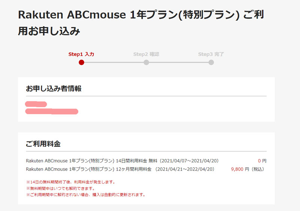The height and width of the screenshot is (211, 300).
Task: Select the Step2 確認 label
Action: [146, 54]
